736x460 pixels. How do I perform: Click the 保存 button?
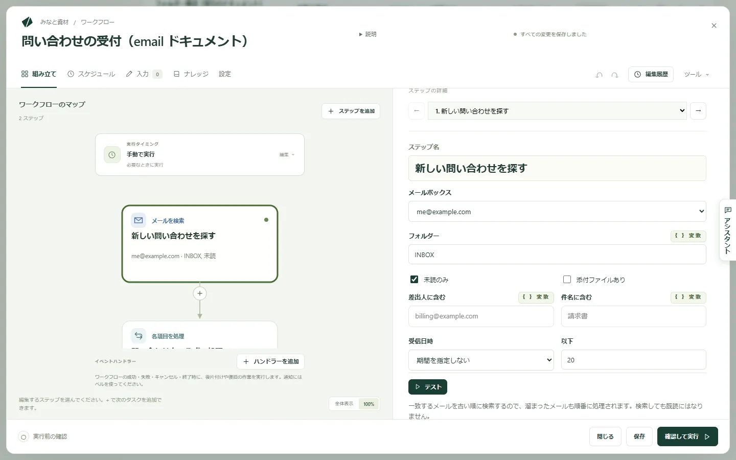[639, 436]
